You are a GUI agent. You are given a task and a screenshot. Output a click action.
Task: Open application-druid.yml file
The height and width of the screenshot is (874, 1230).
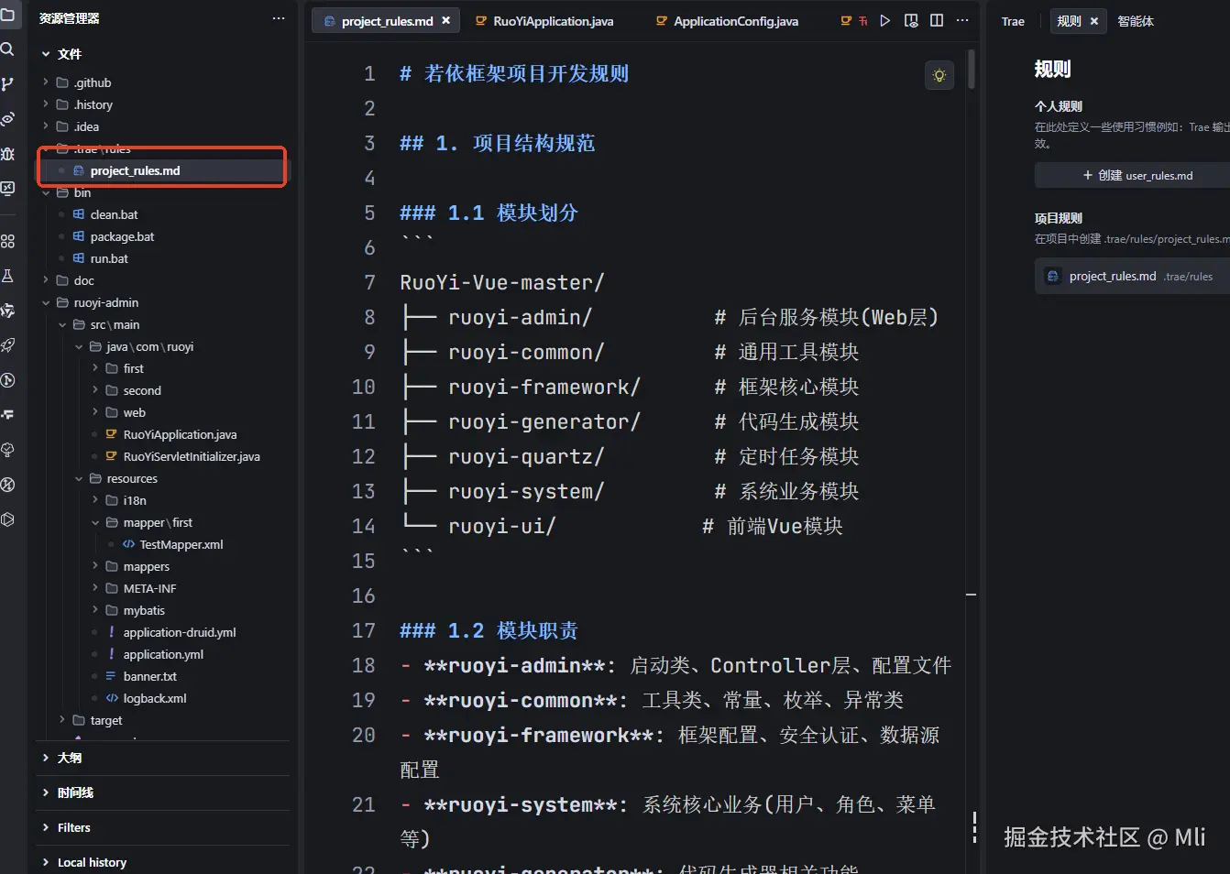[x=180, y=632]
